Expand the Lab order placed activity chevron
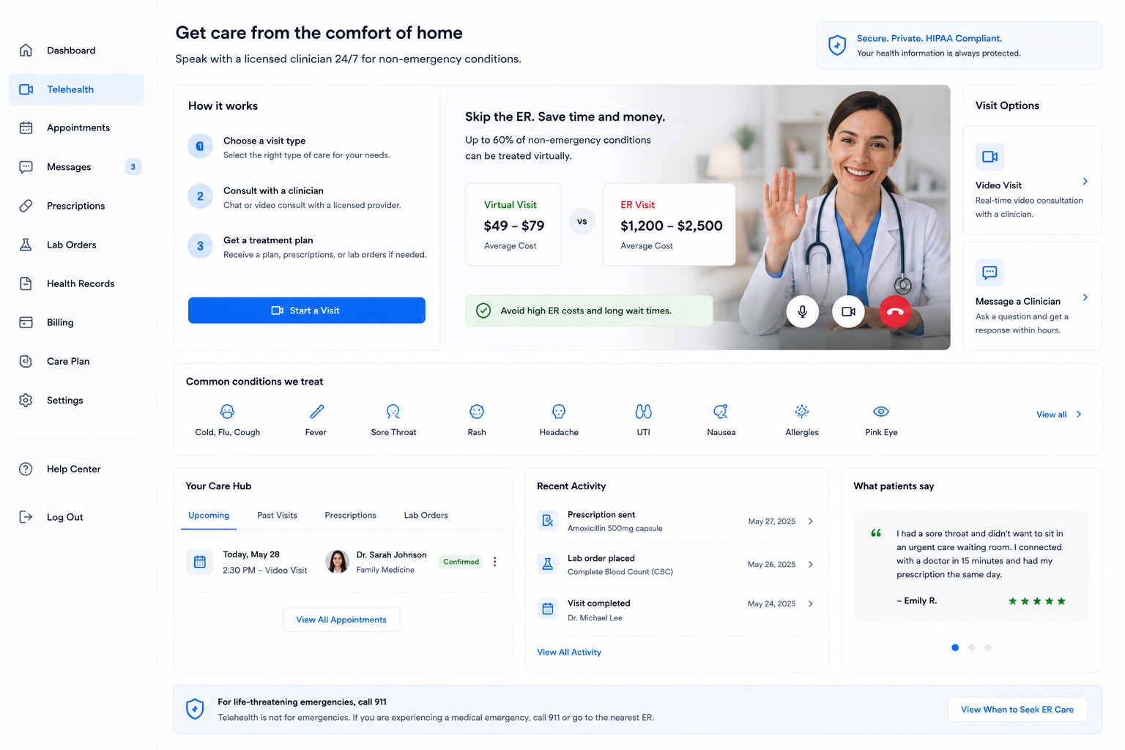The height and width of the screenshot is (750, 1125). point(810,565)
